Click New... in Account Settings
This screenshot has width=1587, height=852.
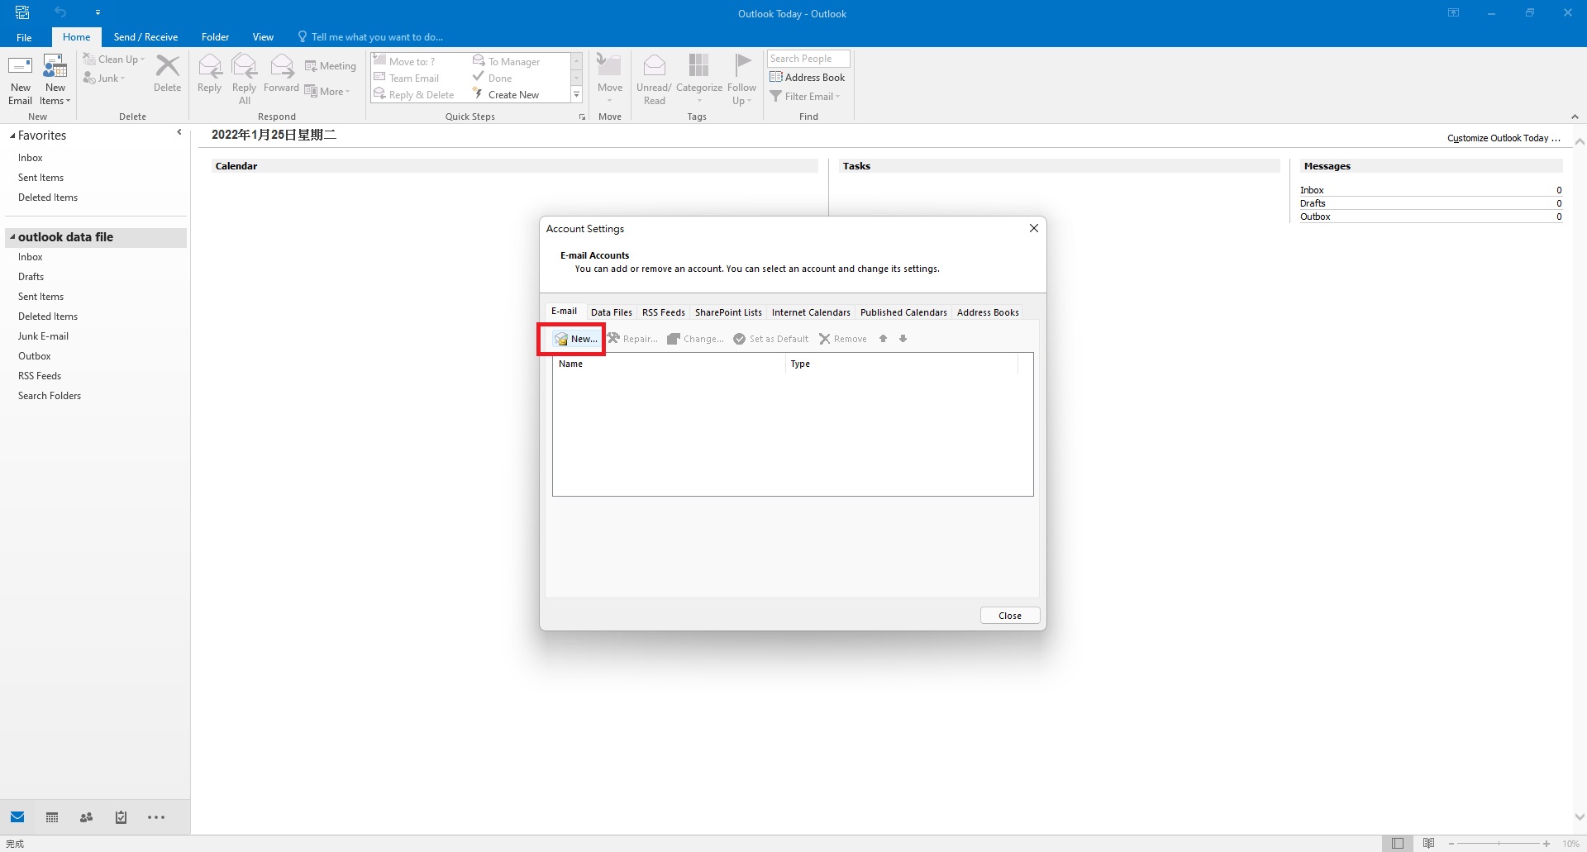575,339
